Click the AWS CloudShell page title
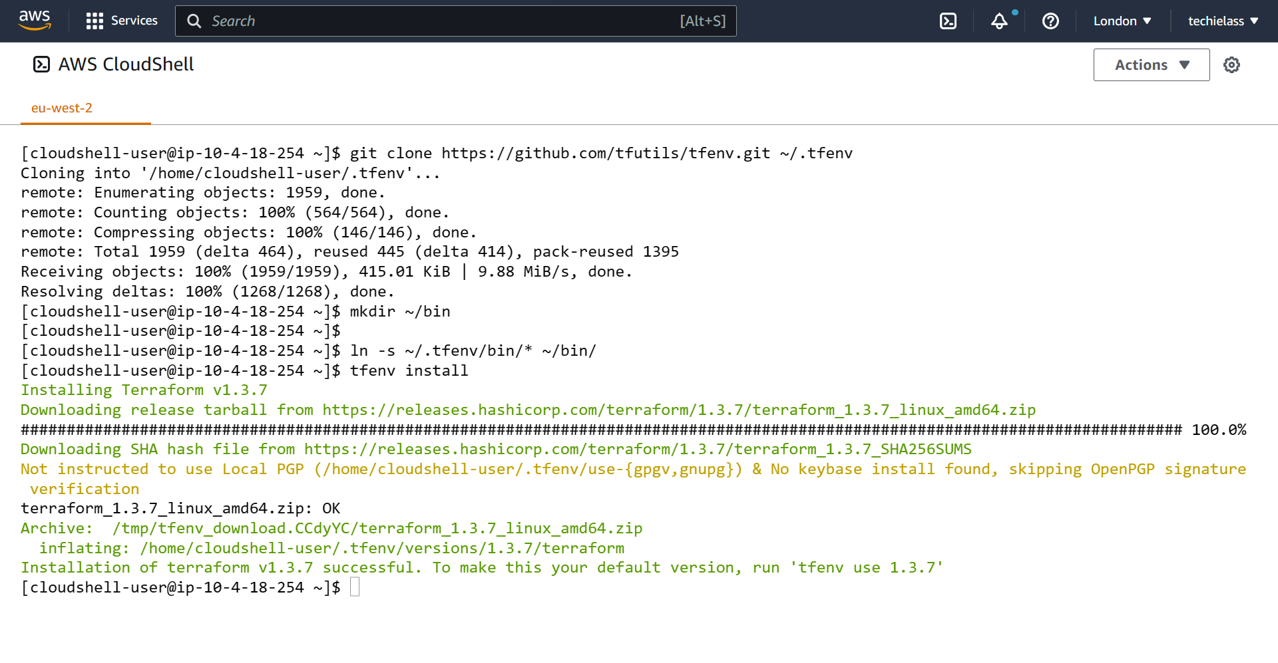This screenshot has width=1278, height=663. (x=126, y=64)
